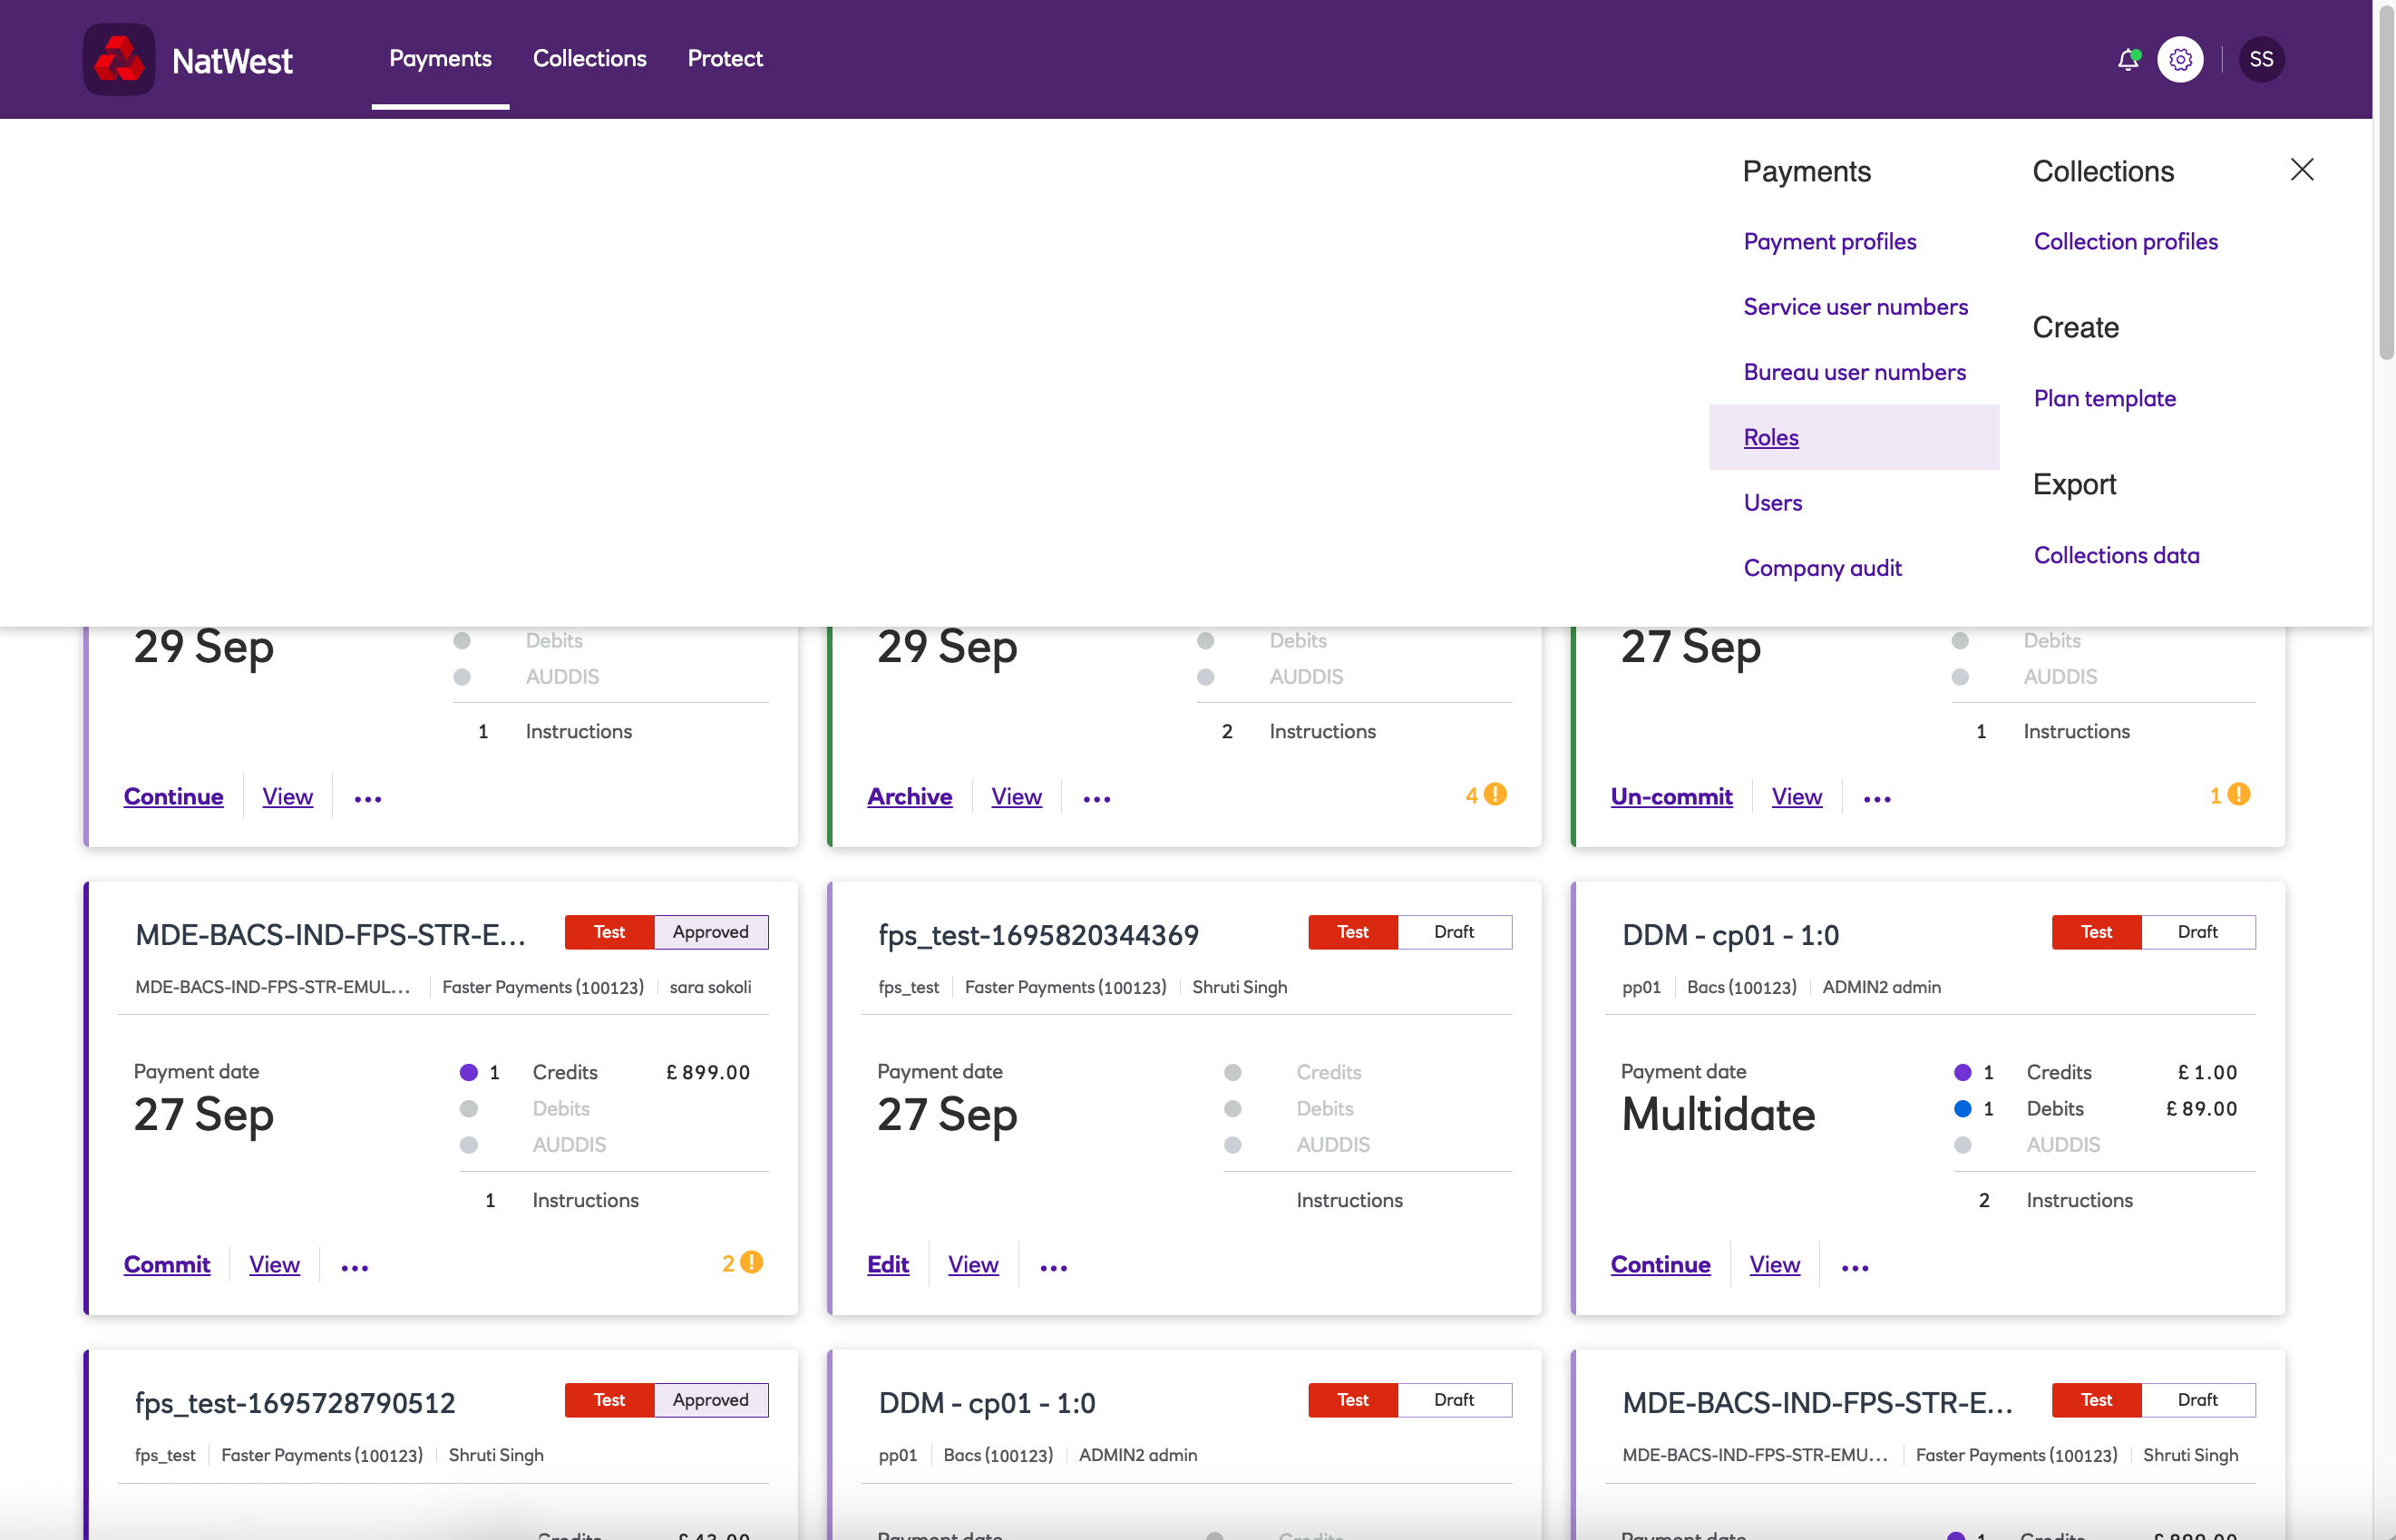Open Users settings
Viewport: 2396px width, 1540px height.
pyautogui.click(x=1773, y=503)
